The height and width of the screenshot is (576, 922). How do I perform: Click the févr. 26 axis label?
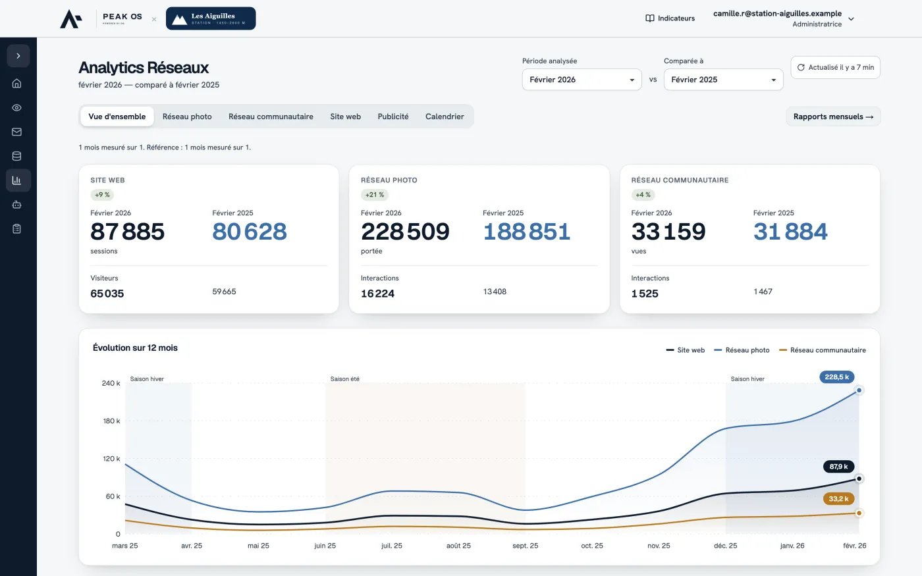tap(855, 546)
